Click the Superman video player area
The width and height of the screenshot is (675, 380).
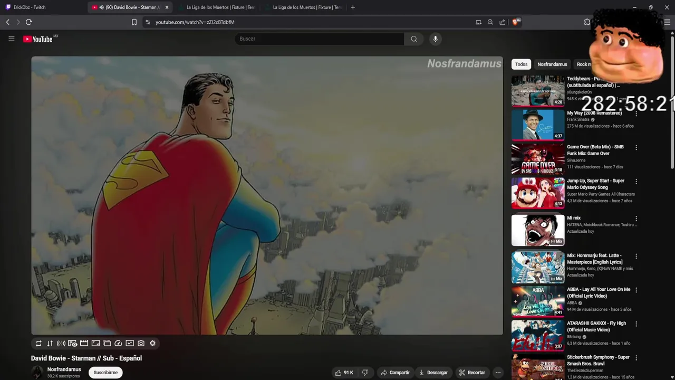click(267, 195)
